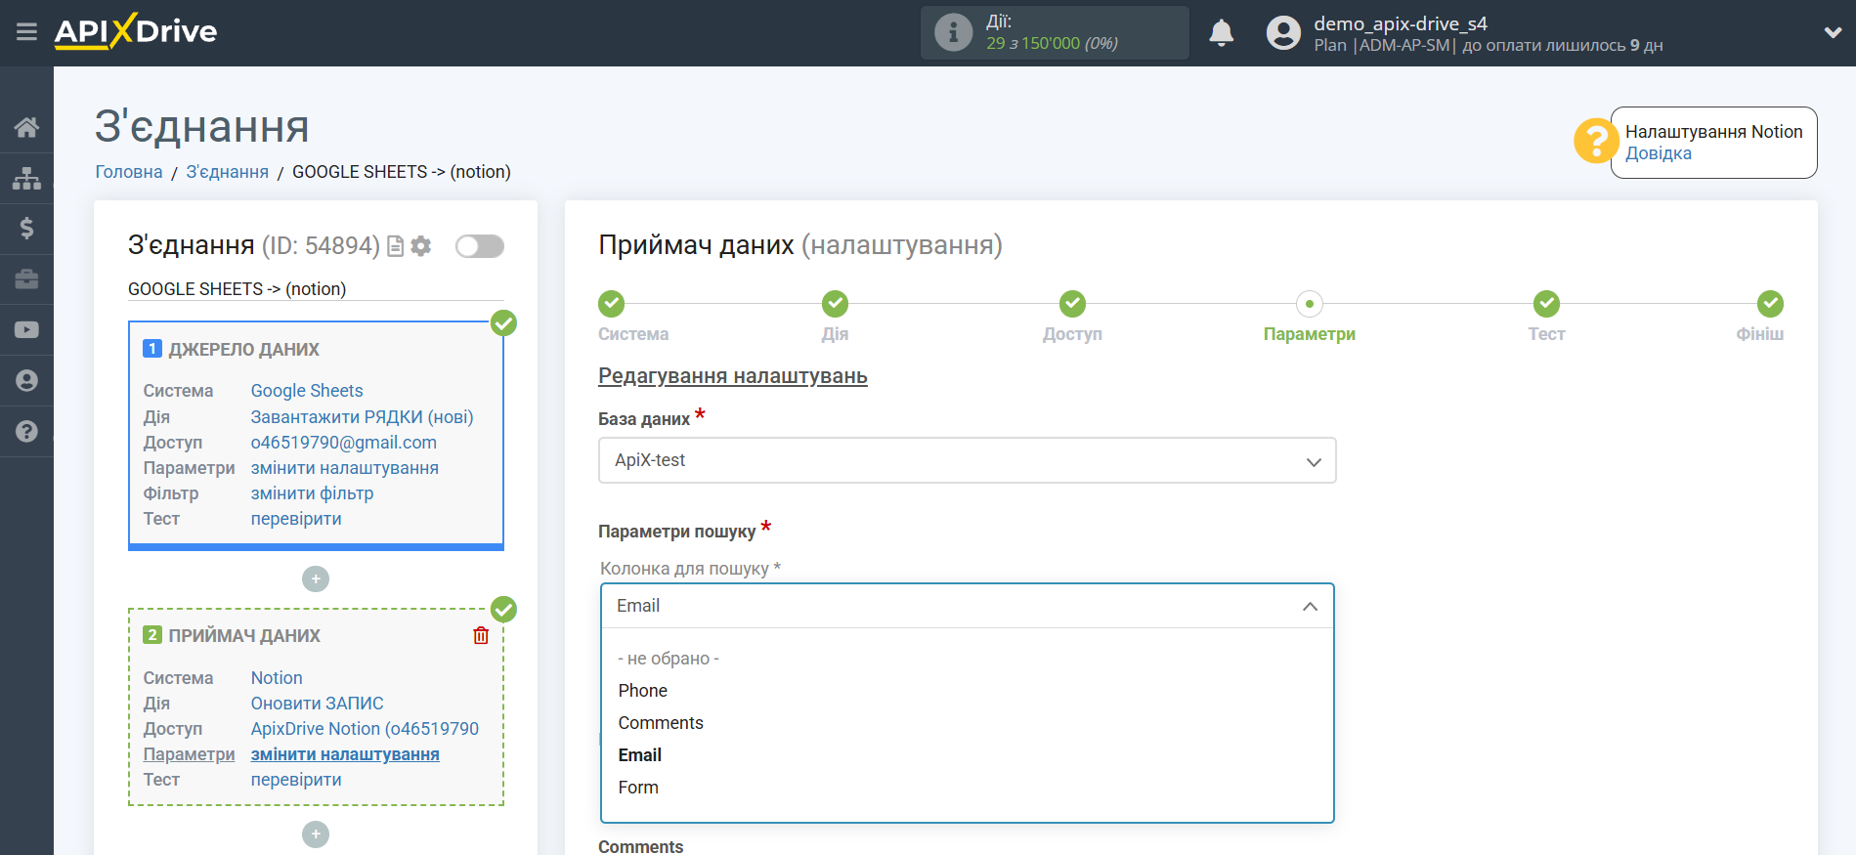
Task: Add step plus below data receiver
Action: [x=316, y=834]
